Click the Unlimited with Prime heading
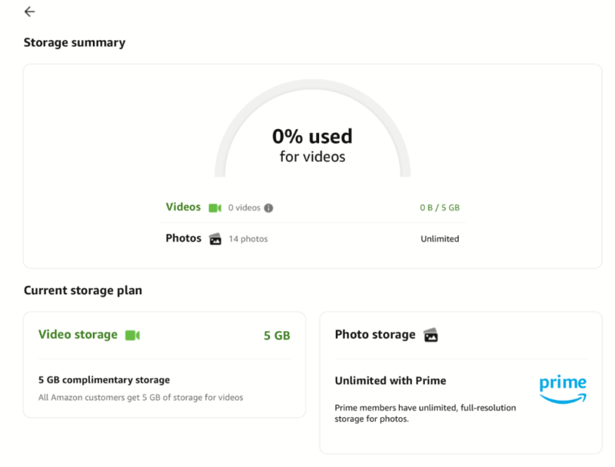This screenshot has height=467, width=615. click(391, 380)
